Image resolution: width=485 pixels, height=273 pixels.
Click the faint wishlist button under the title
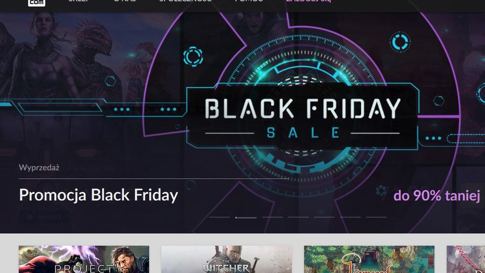[44, 217]
